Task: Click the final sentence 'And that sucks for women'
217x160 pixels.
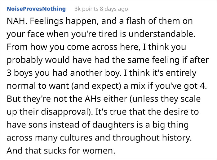Action: (61, 151)
